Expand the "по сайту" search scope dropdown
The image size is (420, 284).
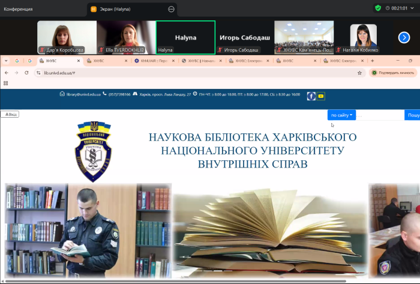tap(341, 115)
